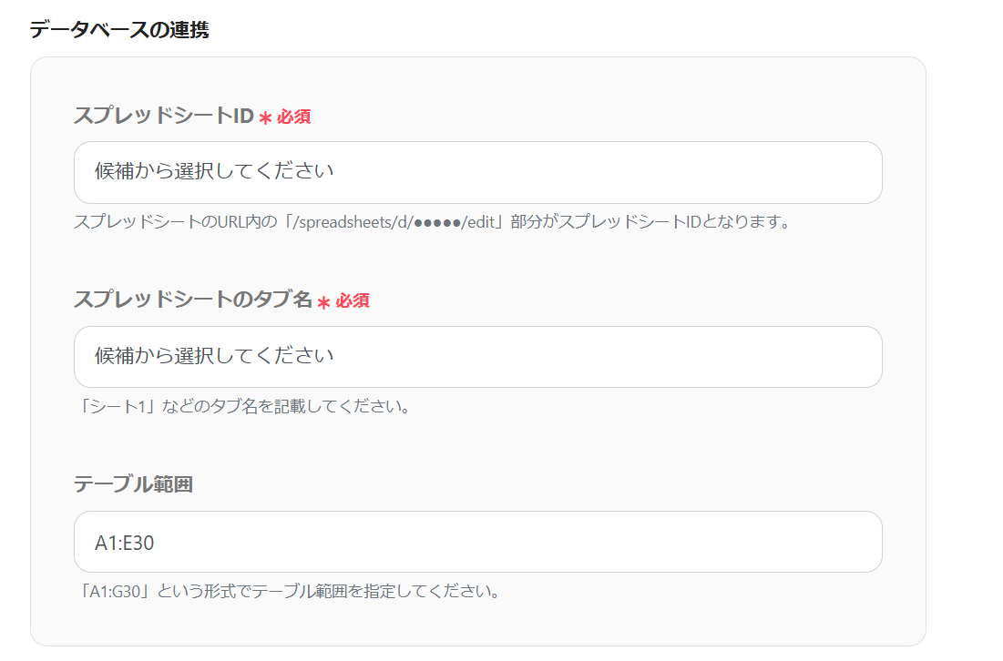The height and width of the screenshot is (661, 1003).
Task: Click the 候補から選択してください placeholder under タブ名
Action: 214,355
